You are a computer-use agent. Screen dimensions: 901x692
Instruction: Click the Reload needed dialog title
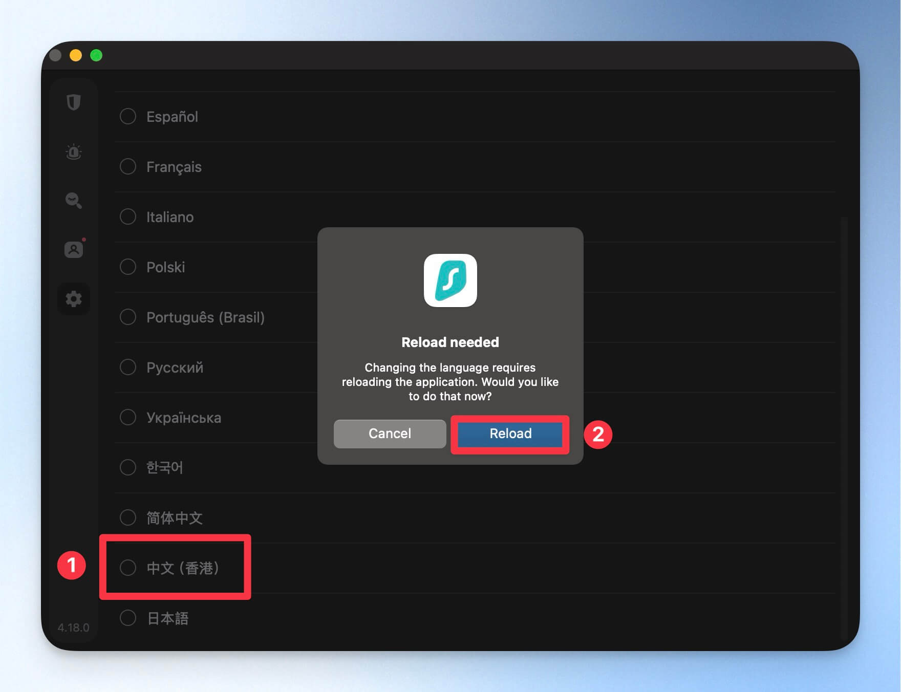[x=450, y=342]
